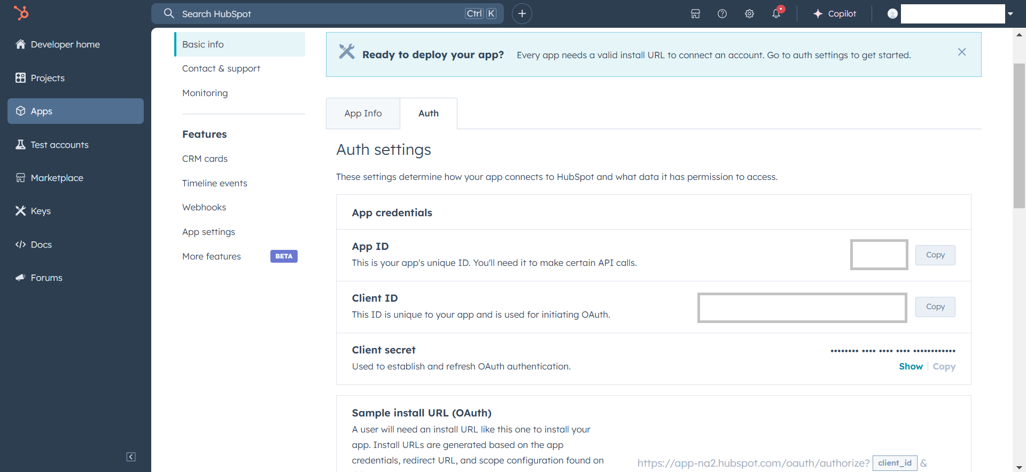Click the masked client secret dots

(893, 351)
